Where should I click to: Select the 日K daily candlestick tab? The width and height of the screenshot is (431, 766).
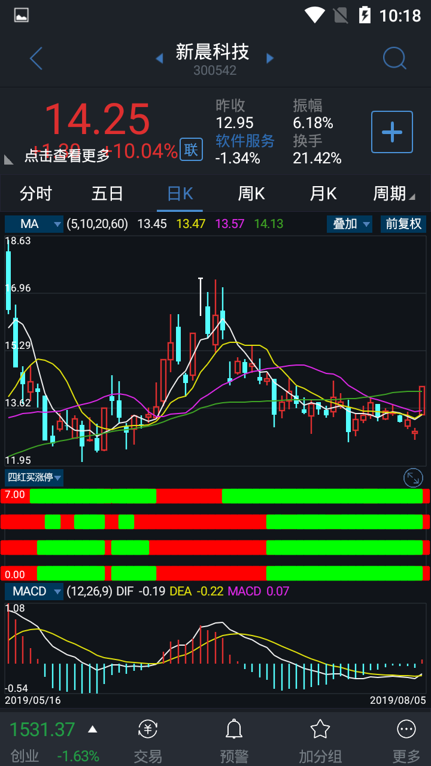coord(180,193)
